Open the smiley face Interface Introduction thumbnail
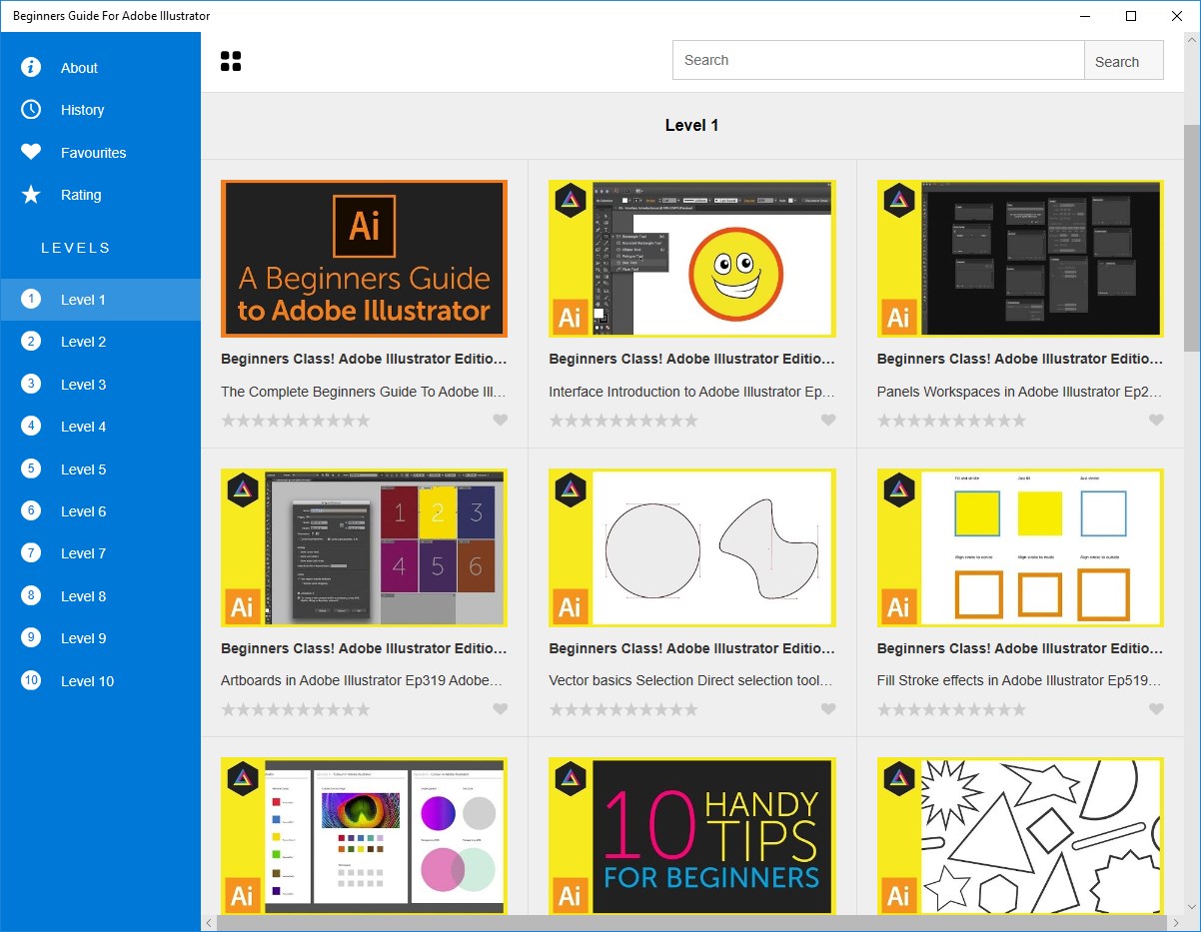The width and height of the screenshot is (1201, 932). point(692,259)
